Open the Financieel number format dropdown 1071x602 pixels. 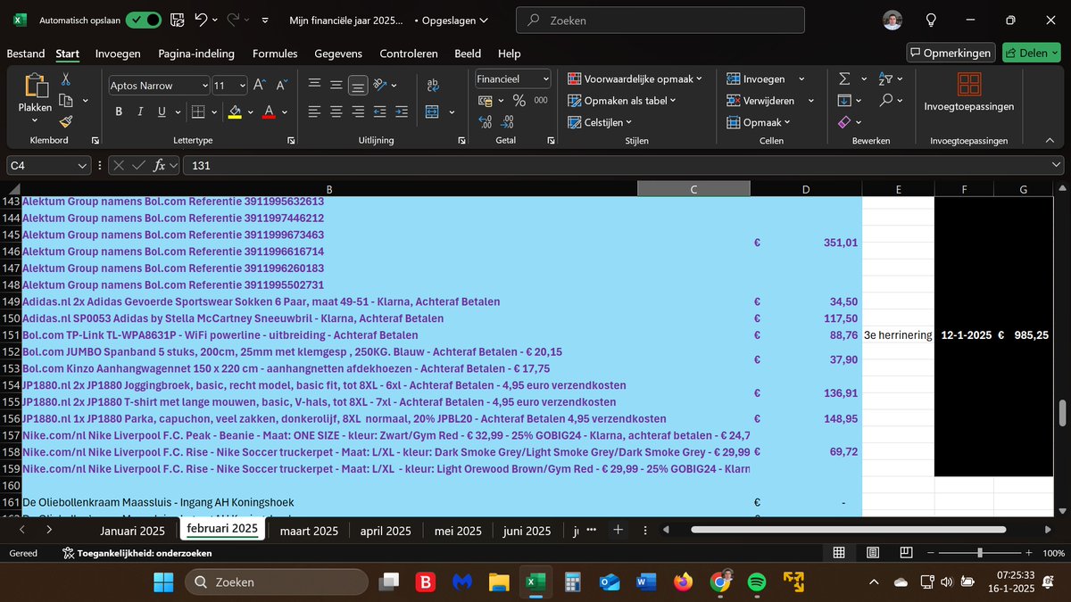click(545, 78)
